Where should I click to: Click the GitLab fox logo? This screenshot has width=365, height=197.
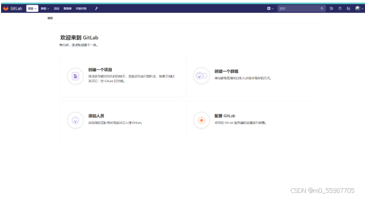click(x=6, y=9)
